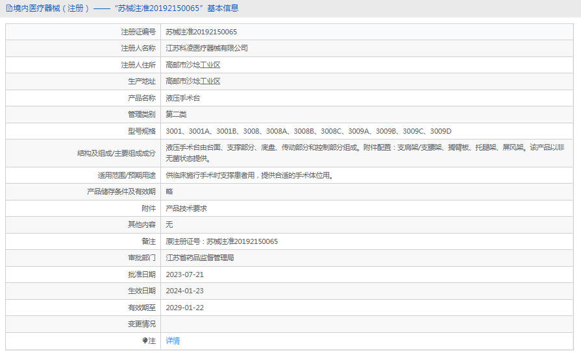
Task: Click the 管理类别 value 第二类
Action: (176, 114)
